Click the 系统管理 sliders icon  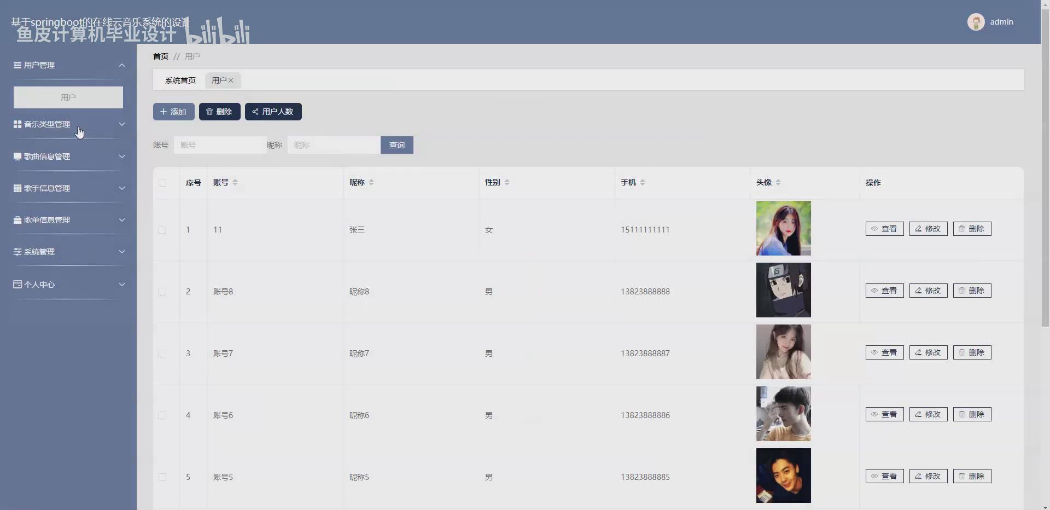point(17,252)
